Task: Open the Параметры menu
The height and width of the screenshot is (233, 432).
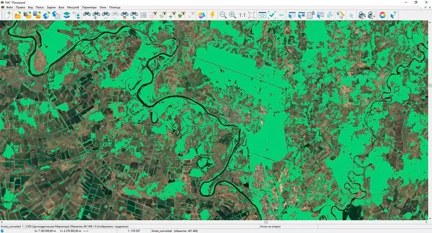Action: 89,8
